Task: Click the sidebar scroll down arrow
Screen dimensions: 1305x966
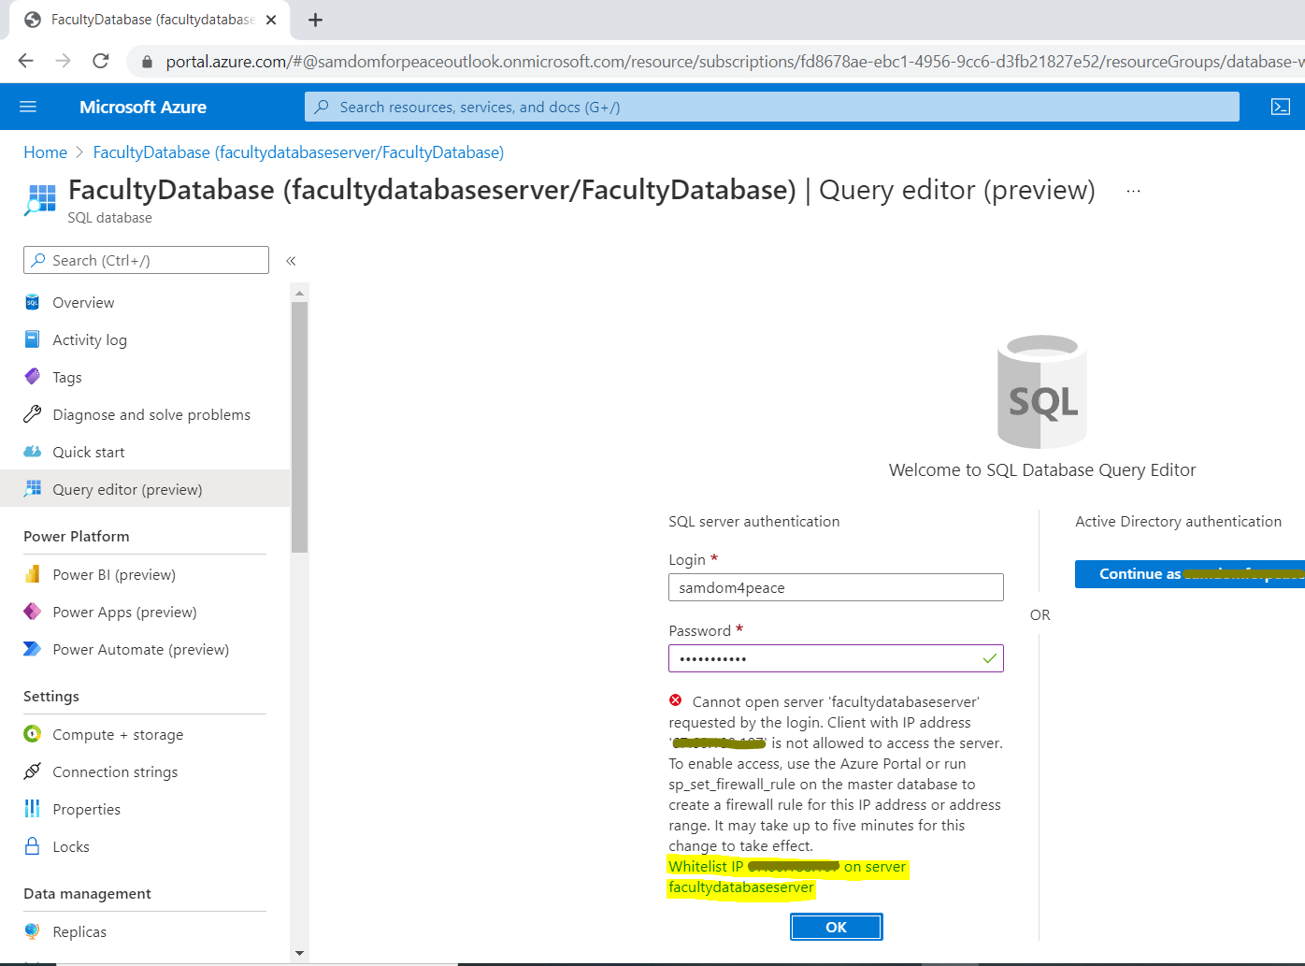Action: (299, 953)
